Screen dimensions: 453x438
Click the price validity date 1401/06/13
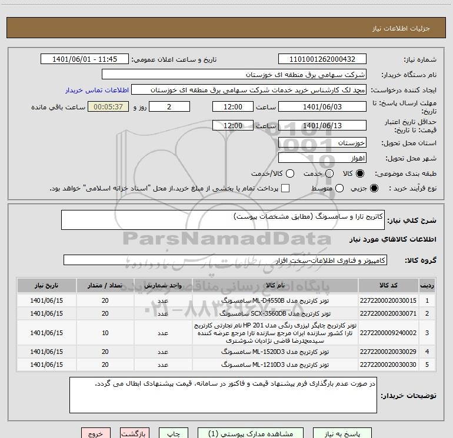pos(322,126)
